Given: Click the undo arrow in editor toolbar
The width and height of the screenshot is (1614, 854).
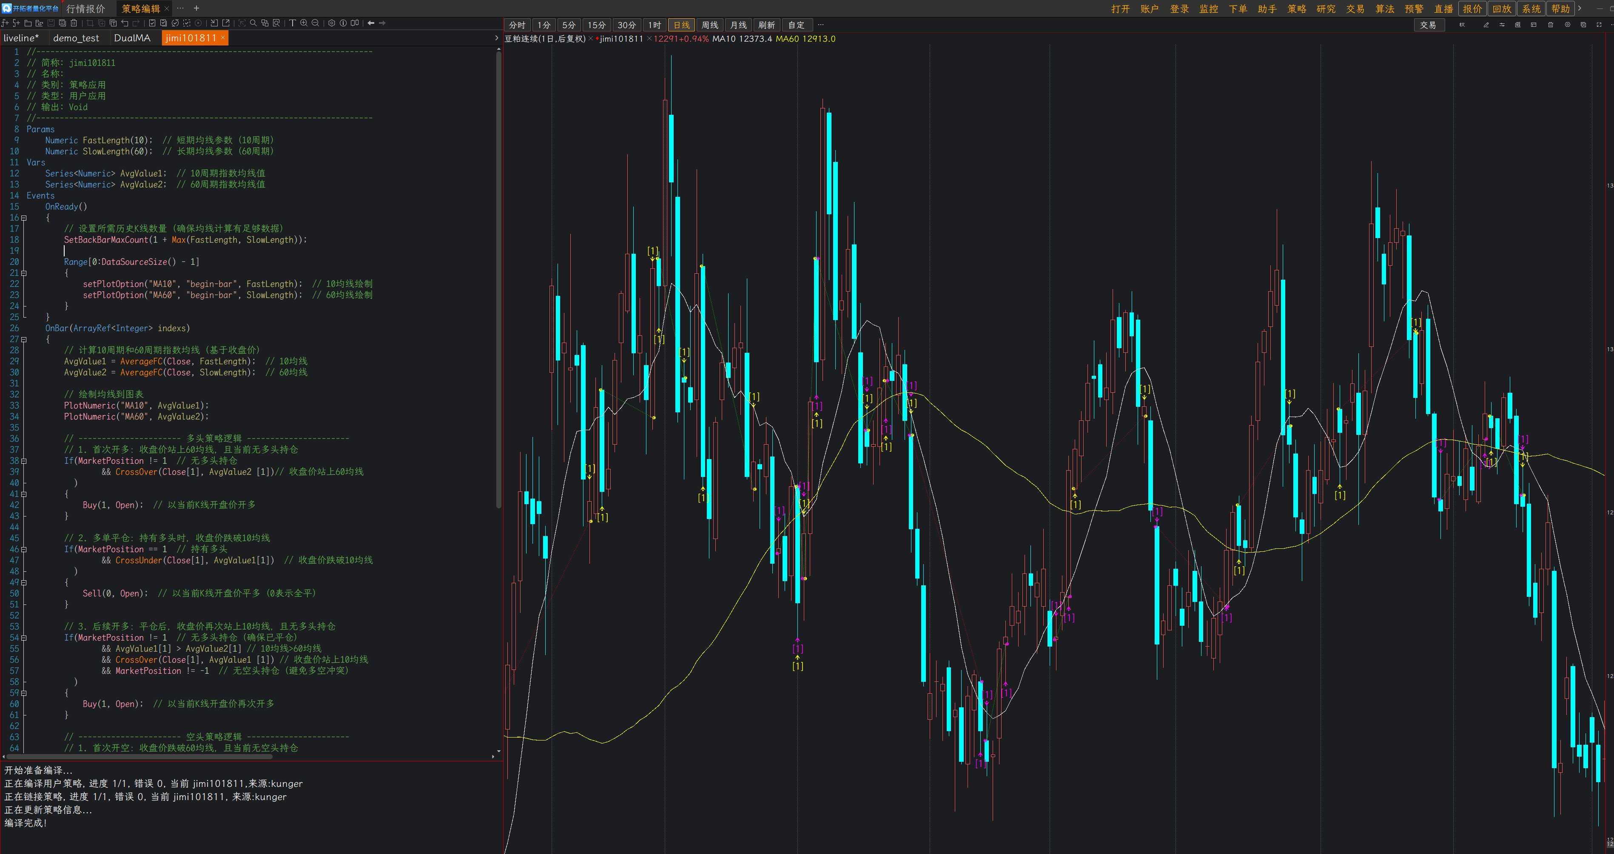Looking at the screenshot, I should [125, 23].
